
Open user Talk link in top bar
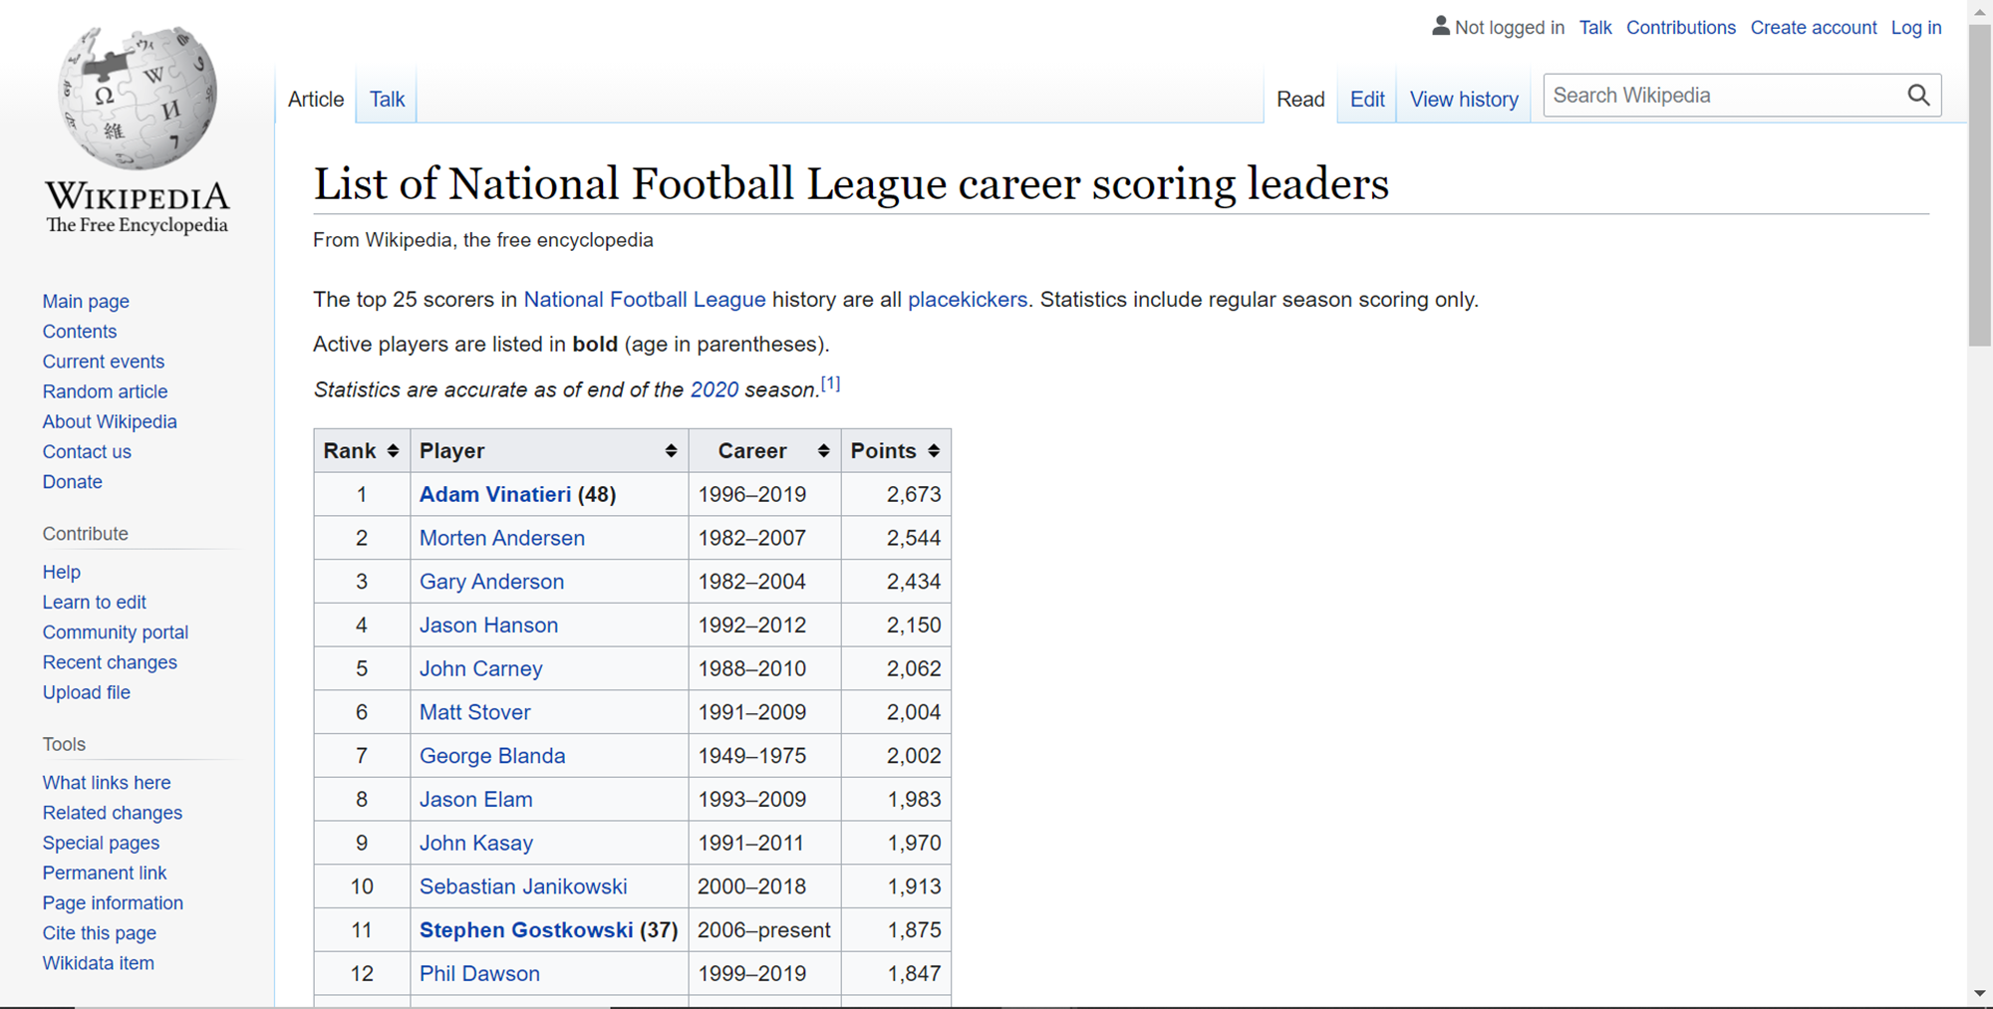pos(1595,28)
